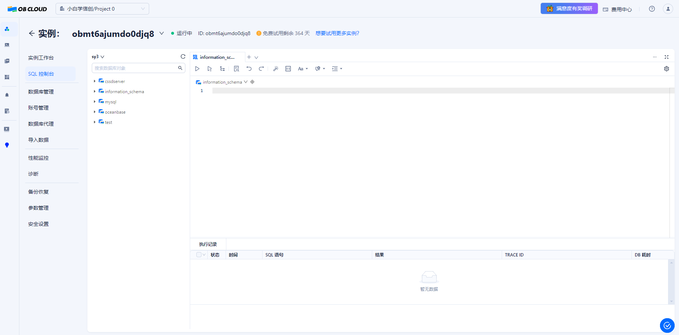Expand the mysql database node

tap(94, 102)
